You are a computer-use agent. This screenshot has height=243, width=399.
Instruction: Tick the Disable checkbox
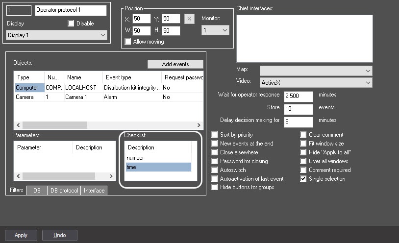pyautogui.click(x=71, y=24)
